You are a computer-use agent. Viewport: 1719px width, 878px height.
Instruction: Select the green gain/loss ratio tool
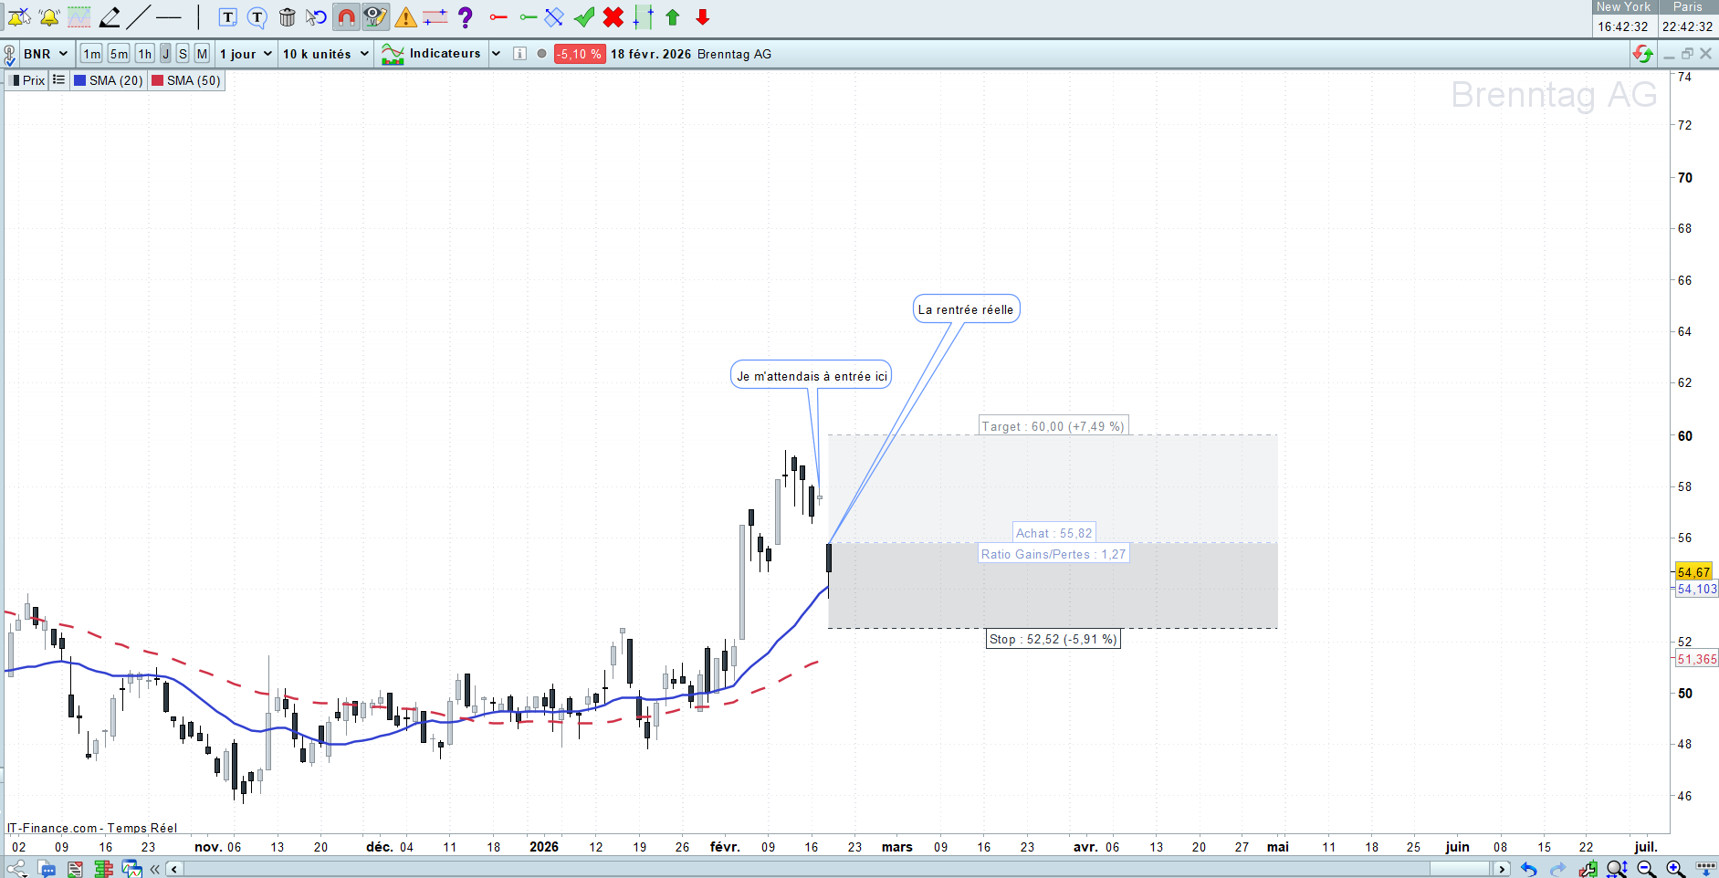(644, 16)
